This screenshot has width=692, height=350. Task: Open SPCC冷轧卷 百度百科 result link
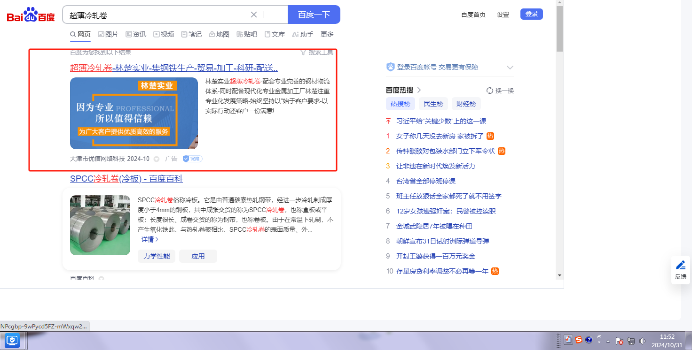pyautogui.click(x=126, y=179)
